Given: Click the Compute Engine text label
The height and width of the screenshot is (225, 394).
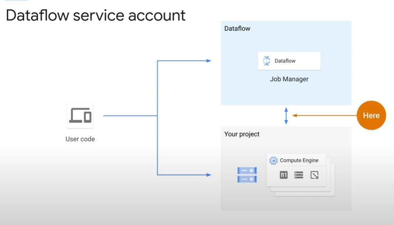Looking at the screenshot, I should (299, 160).
